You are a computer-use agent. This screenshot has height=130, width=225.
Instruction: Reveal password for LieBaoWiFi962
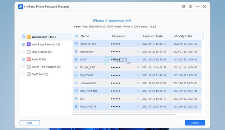138,83
